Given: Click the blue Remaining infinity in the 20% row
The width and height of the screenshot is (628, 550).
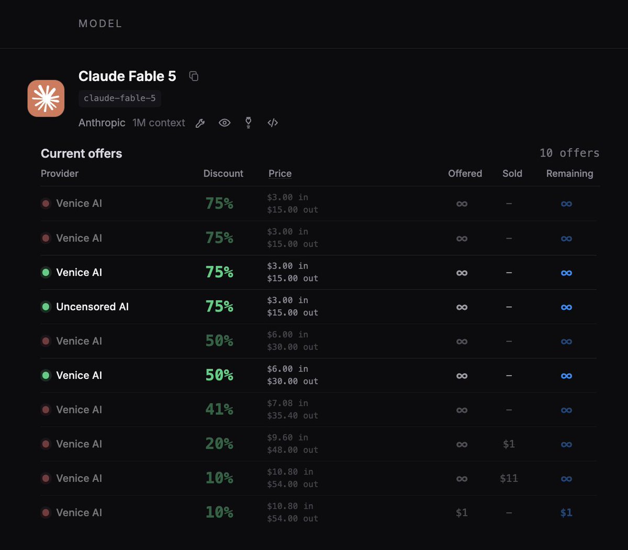Looking at the screenshot, I should coord(566,445).
